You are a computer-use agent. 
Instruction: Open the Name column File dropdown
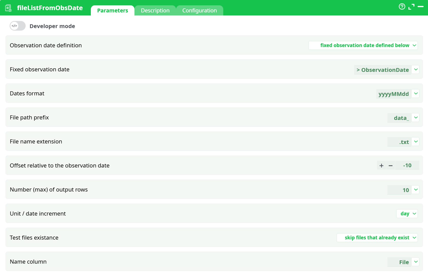pyautogui.click(x=416, y=262)
